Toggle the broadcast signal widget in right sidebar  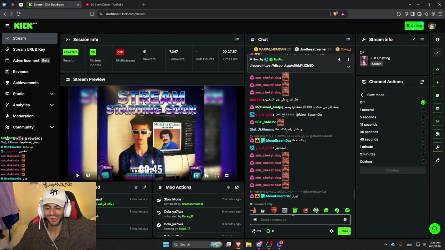(x=437, y=121)
